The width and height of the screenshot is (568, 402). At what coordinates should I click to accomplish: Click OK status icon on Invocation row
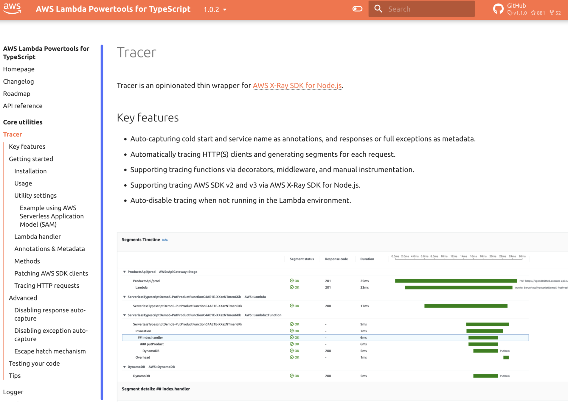point(291,331)
